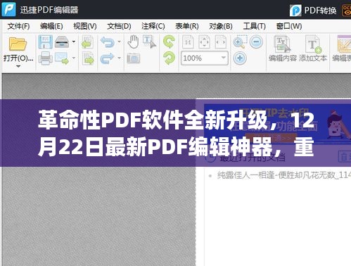The image size is (351, 266).
Task: Open the 注释(C) menu
Action: [x=153, y=26]
